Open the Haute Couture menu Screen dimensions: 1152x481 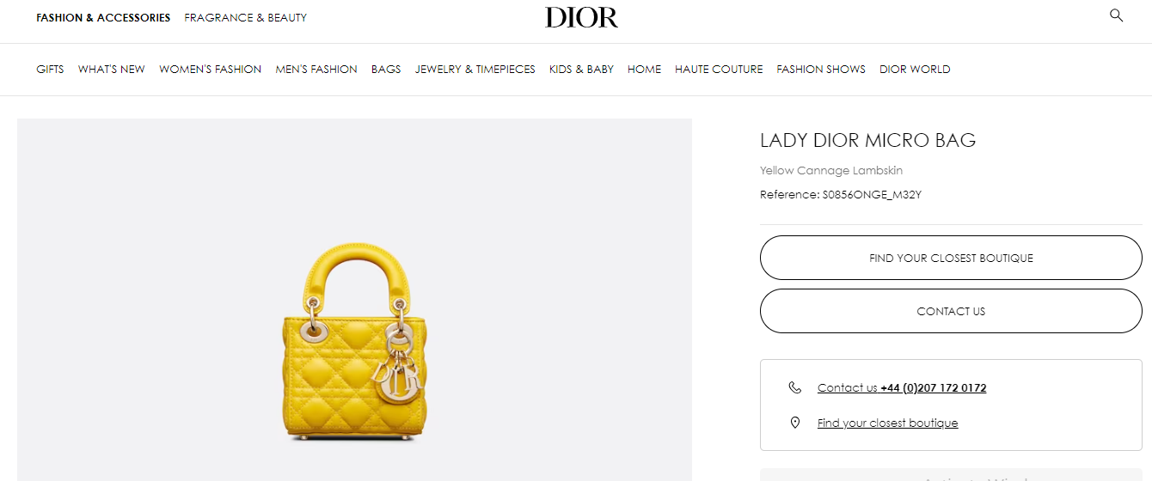[x=719, y=70]
